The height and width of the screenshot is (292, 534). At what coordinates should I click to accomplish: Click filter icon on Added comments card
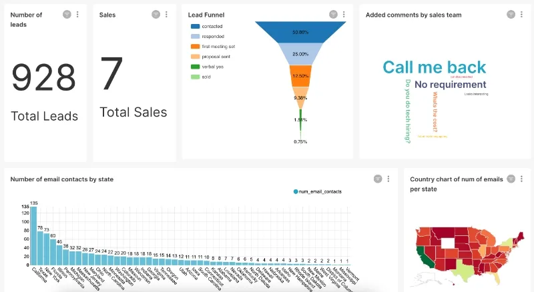pos(511,15)
